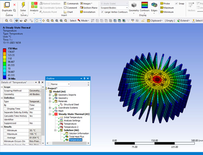Viewport: 203px width, 155px height.
Task: Collapse the Materials tree node
Action: coord(50,101)
